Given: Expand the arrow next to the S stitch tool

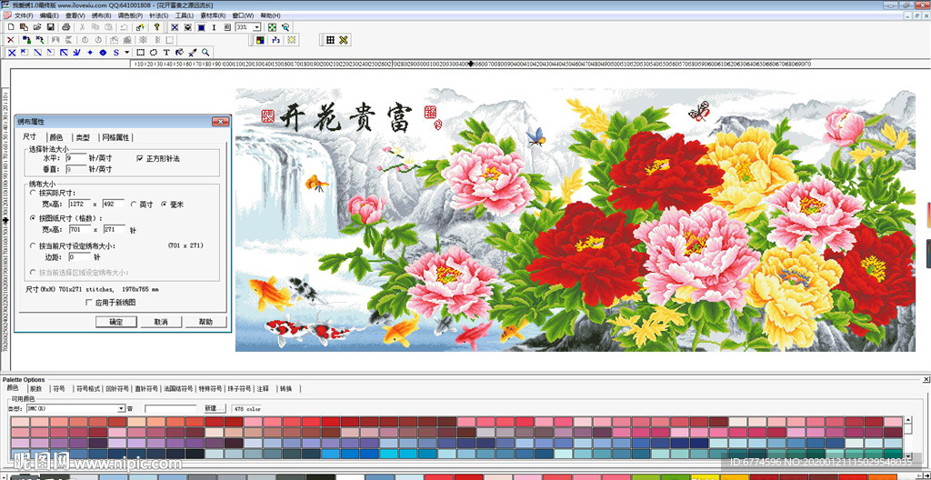Looking at the screenshot, I should [127, 53].
